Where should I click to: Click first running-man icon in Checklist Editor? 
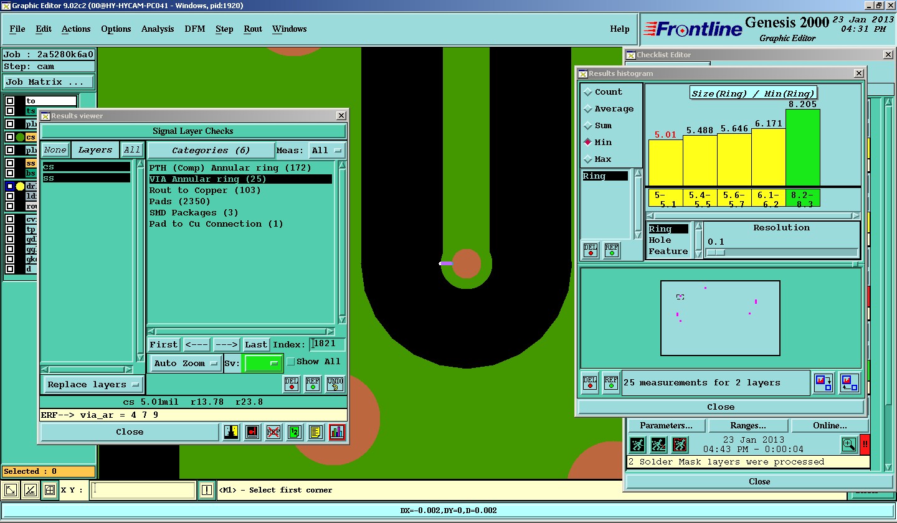point(637,445)
